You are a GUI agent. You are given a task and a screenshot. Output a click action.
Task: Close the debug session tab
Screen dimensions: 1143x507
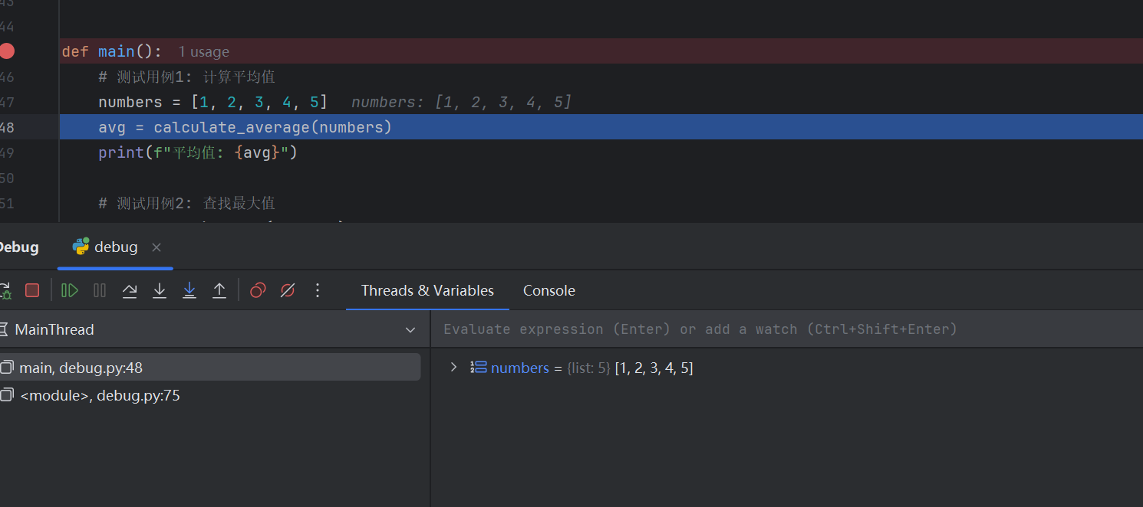(x=156, y=247)
